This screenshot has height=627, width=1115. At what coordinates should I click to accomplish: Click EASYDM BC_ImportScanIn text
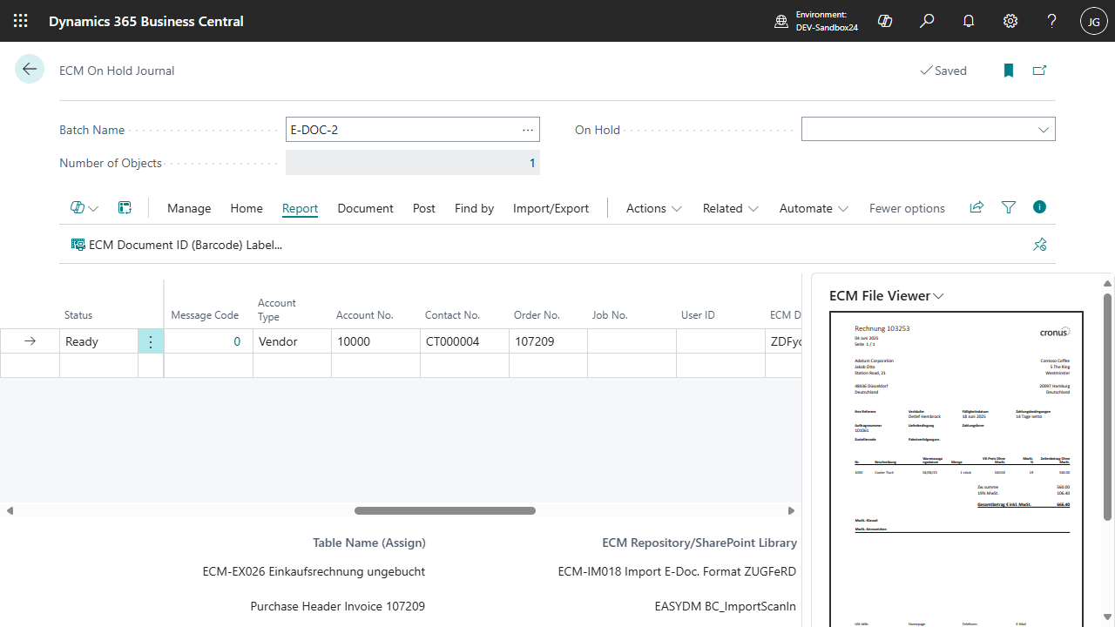pos(726,606)
